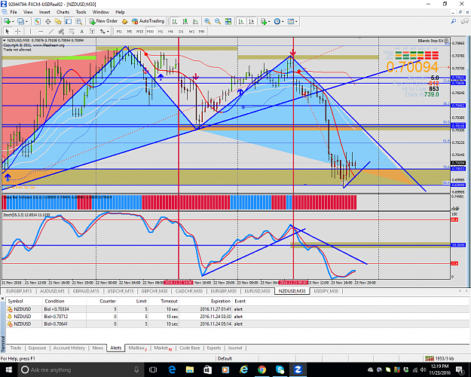Click the Default profile in status bar
471x377 pixels.
[225, 358]
